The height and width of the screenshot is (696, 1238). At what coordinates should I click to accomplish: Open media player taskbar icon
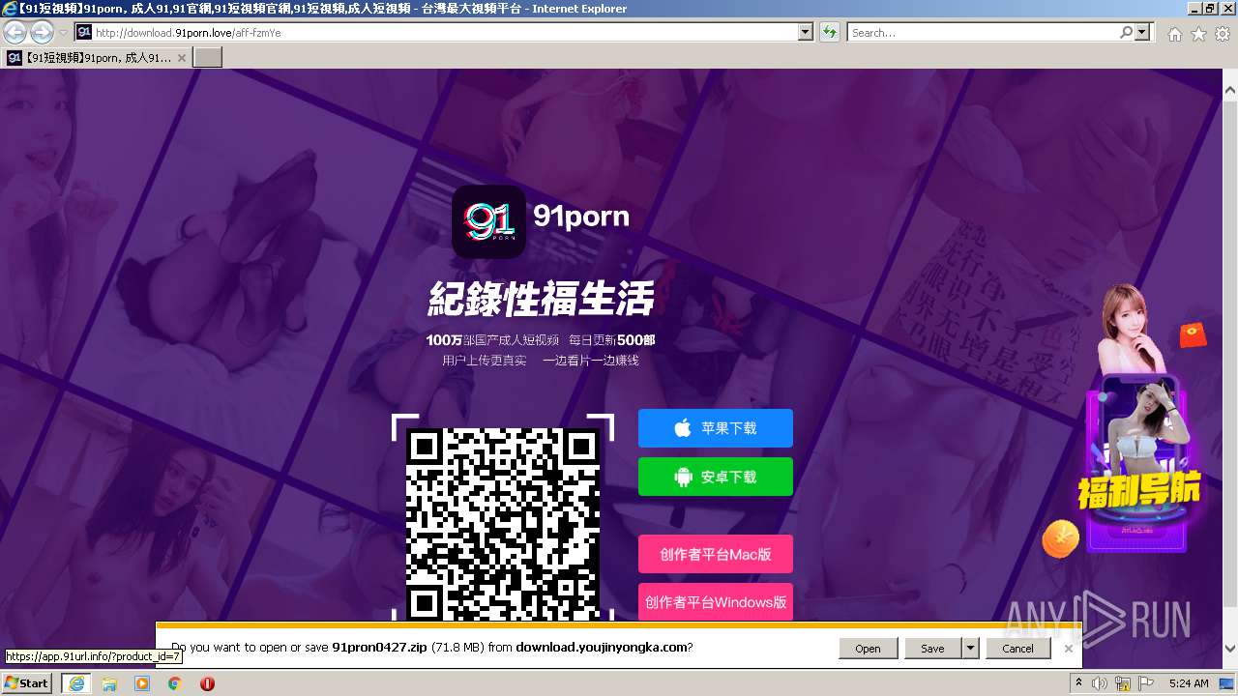pyautogui.click(x=142, y=683)
